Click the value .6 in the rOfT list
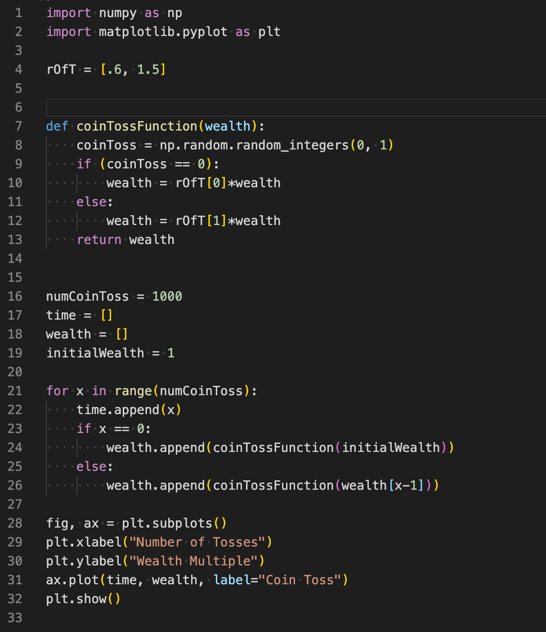The image size is (546, 632). [114, 70]
